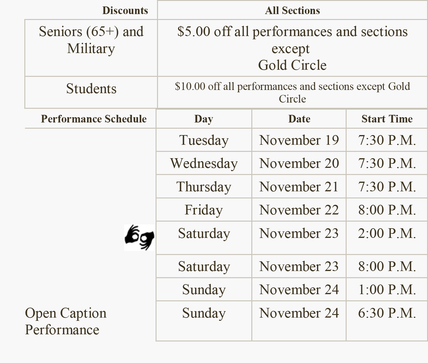Click the Open Caption Performance label
This screenshot has width=428, height=363.
tap(66, 321)
